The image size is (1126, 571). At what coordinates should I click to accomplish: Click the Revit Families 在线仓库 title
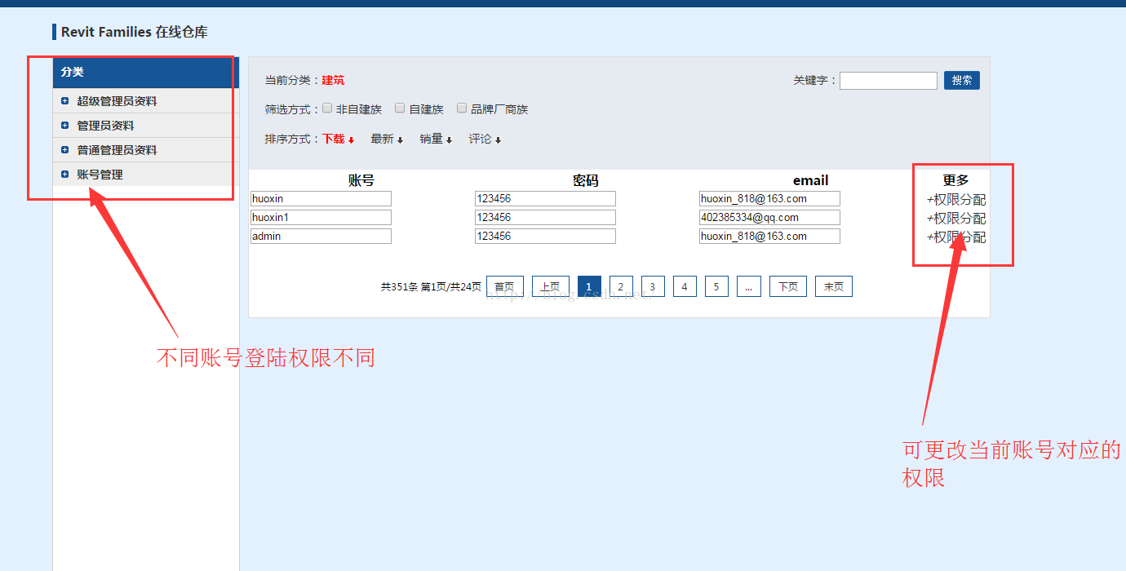pos(135,32)
